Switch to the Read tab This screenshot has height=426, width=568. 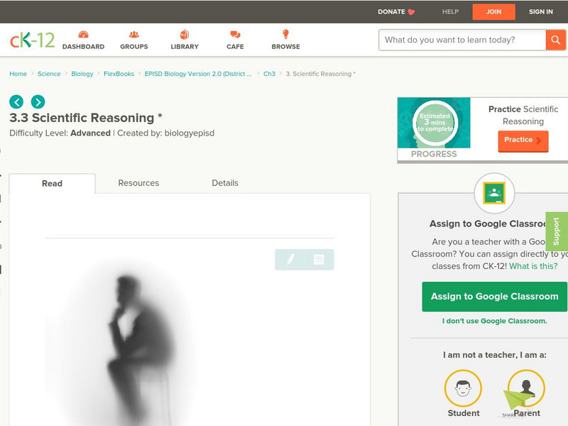click(x=52, y=183)
